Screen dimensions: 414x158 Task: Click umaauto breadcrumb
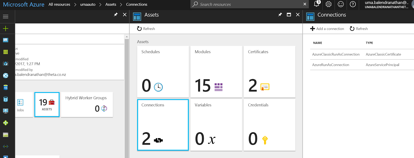pyautogui.click(x=88, y=4)
